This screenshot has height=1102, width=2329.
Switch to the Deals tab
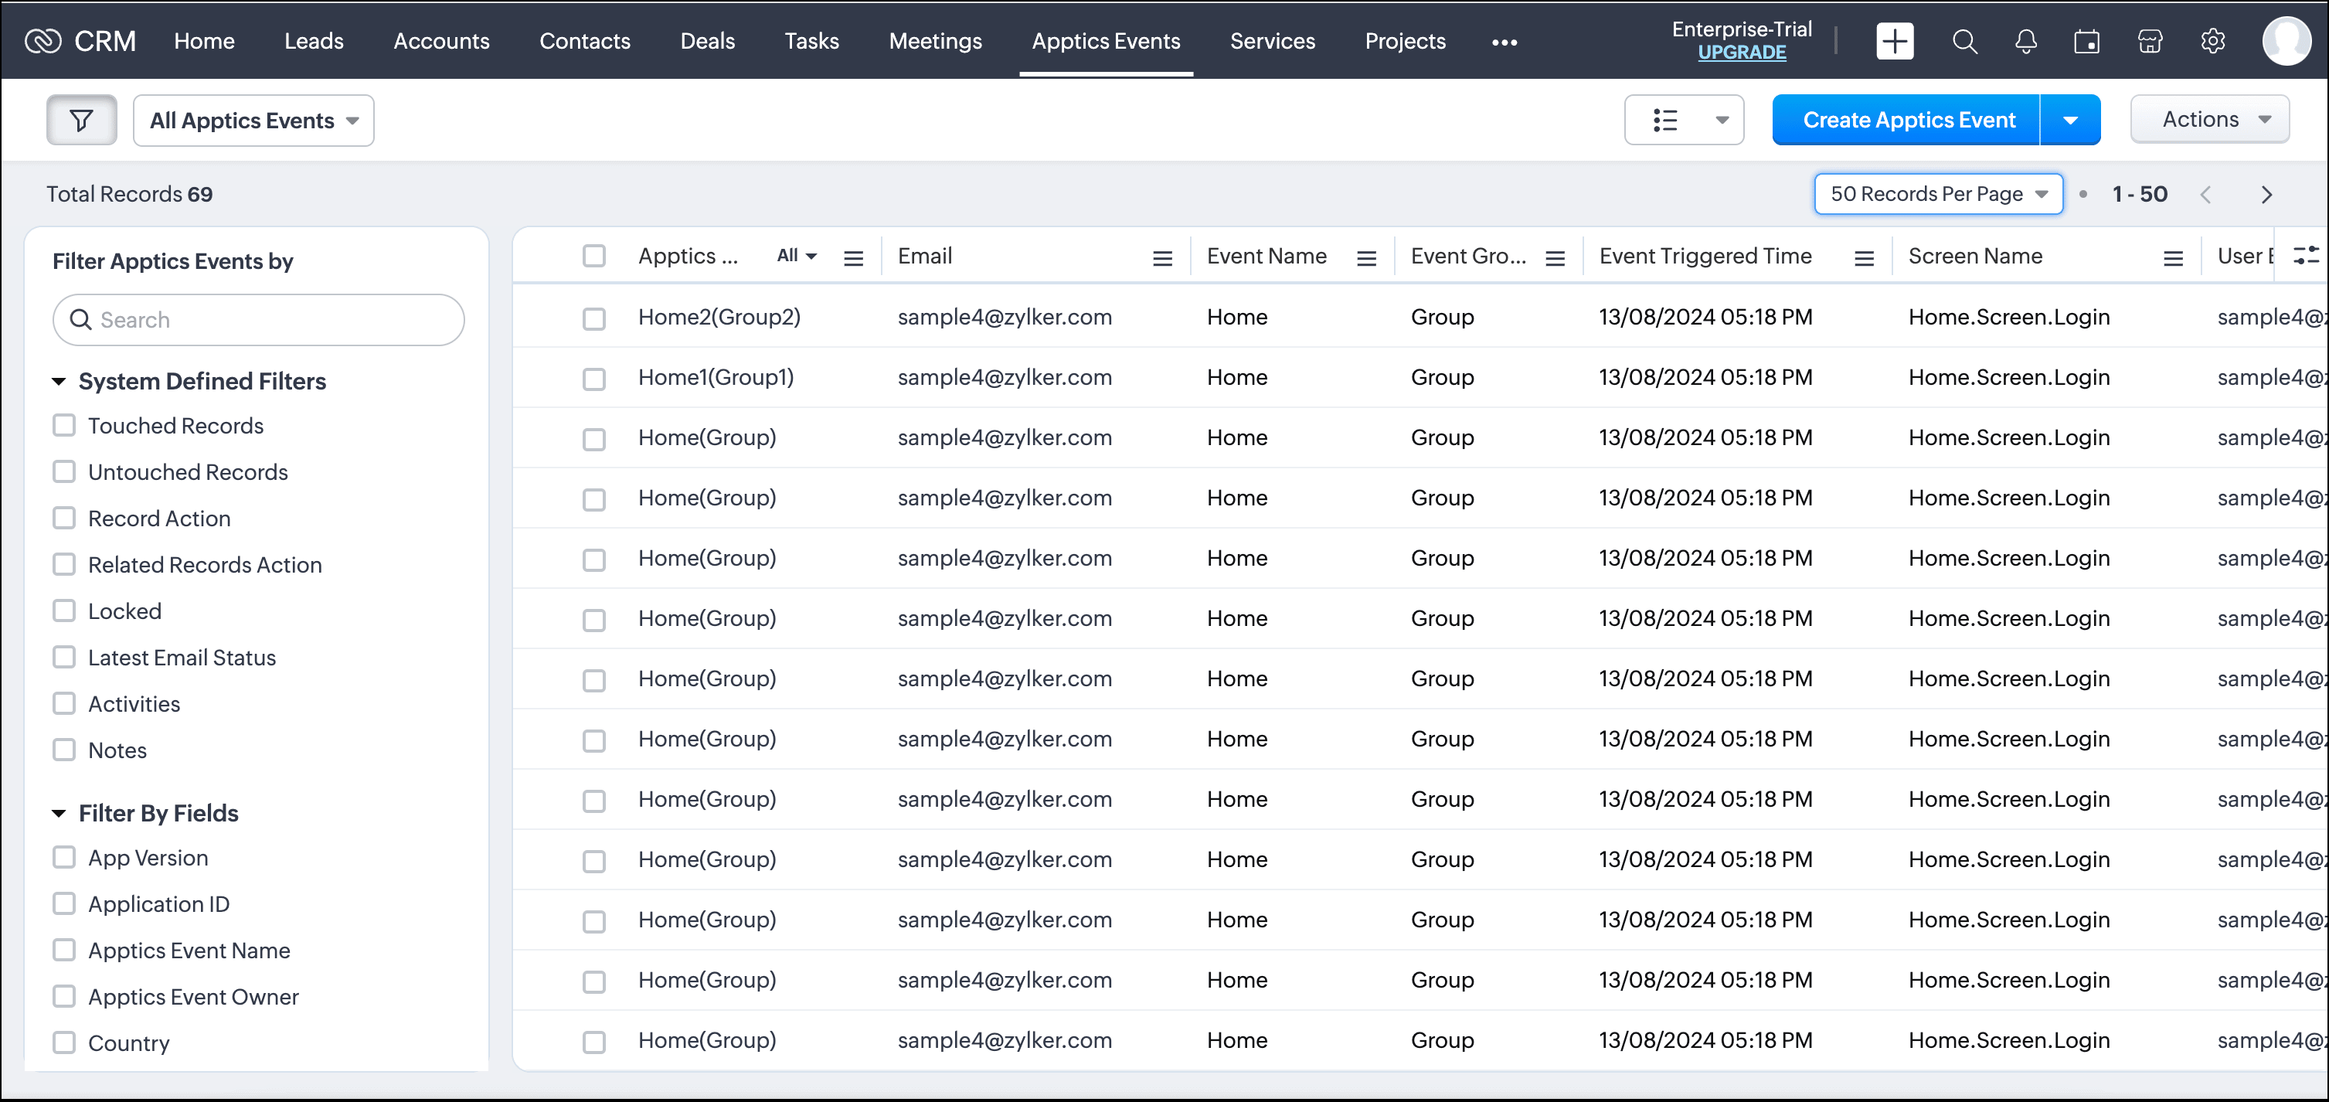click(706, 42)
